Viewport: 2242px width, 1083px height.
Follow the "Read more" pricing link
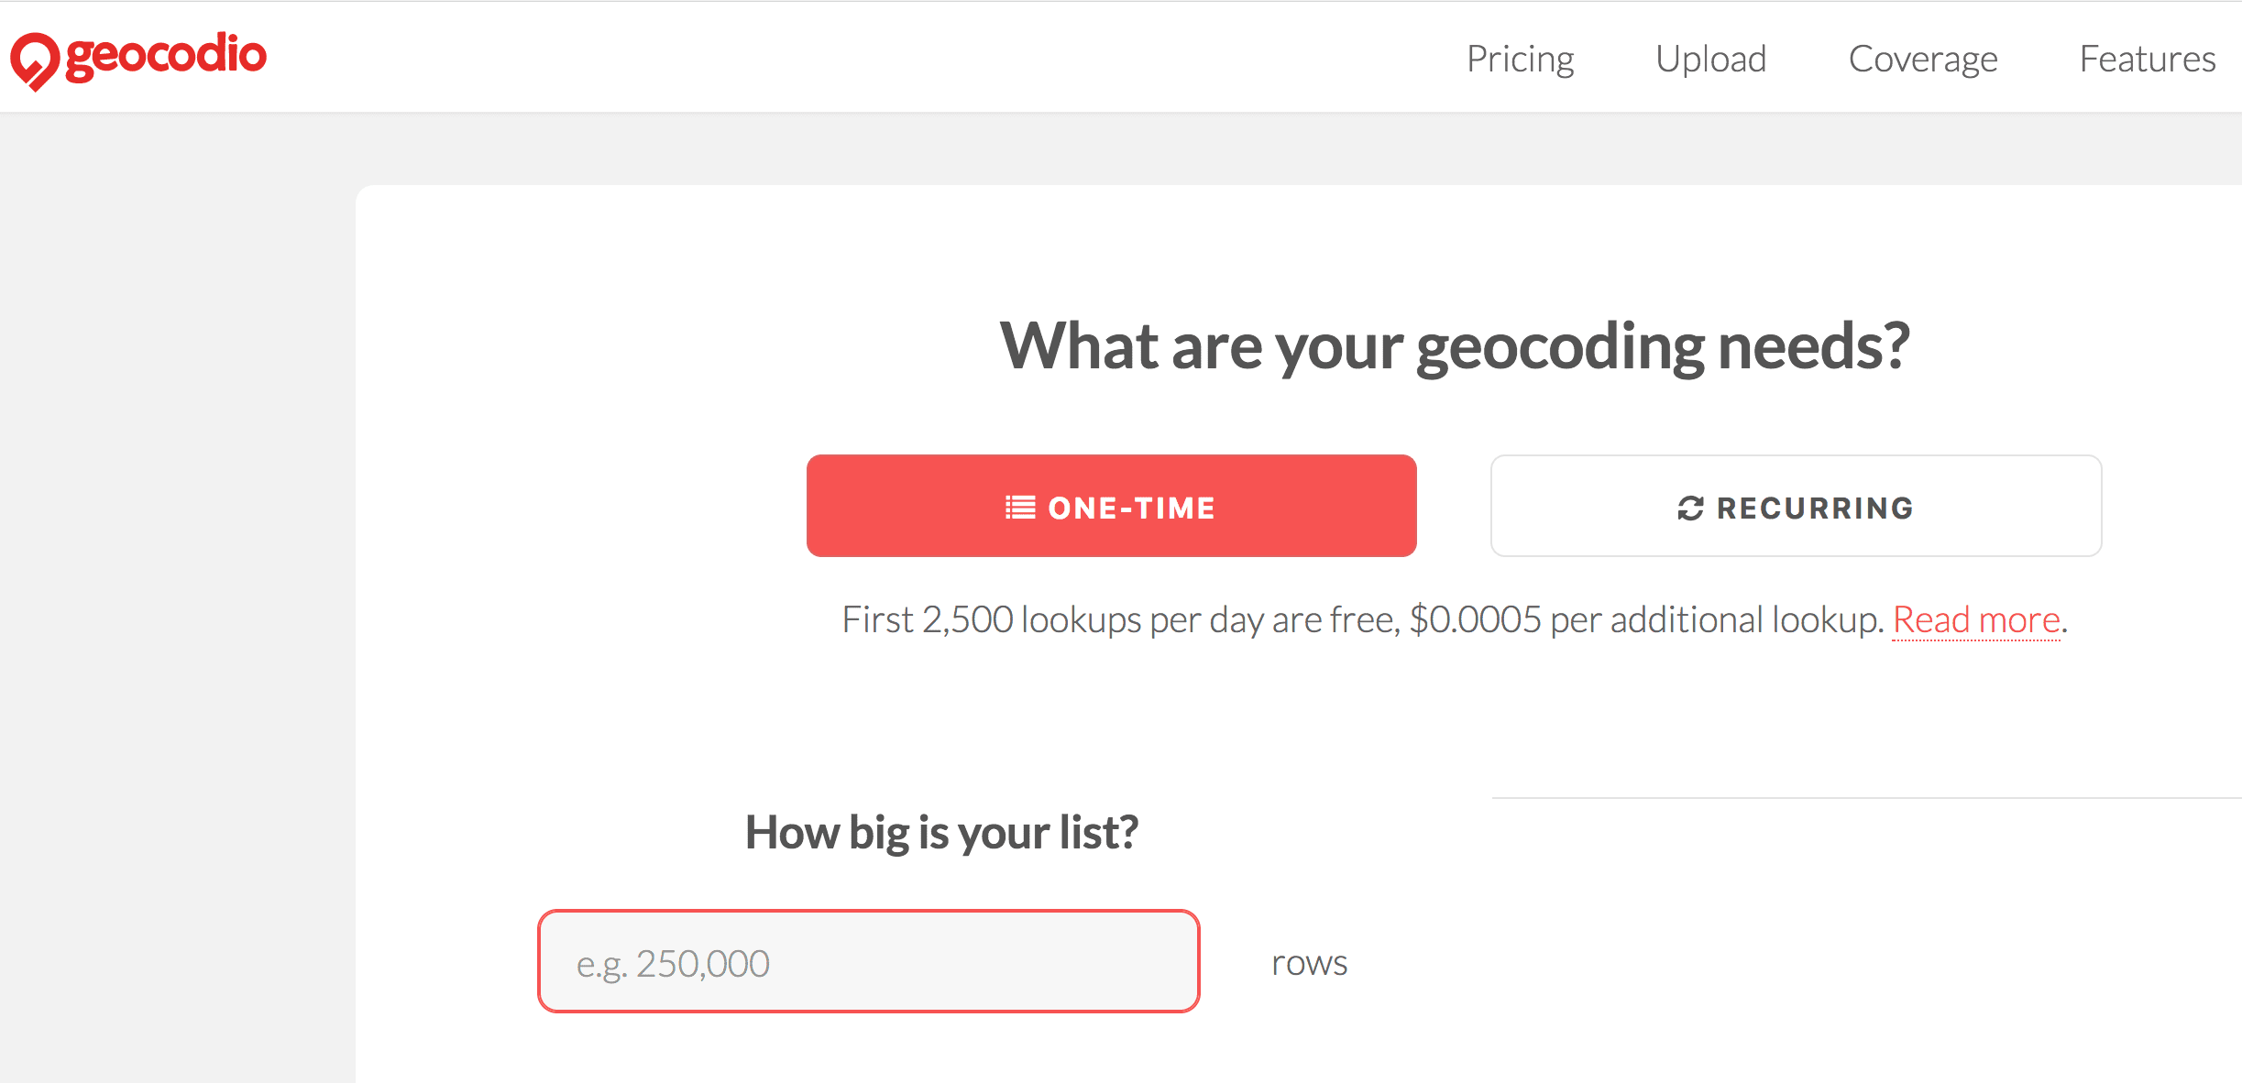pyautogui.click(x=1976, y=620)
